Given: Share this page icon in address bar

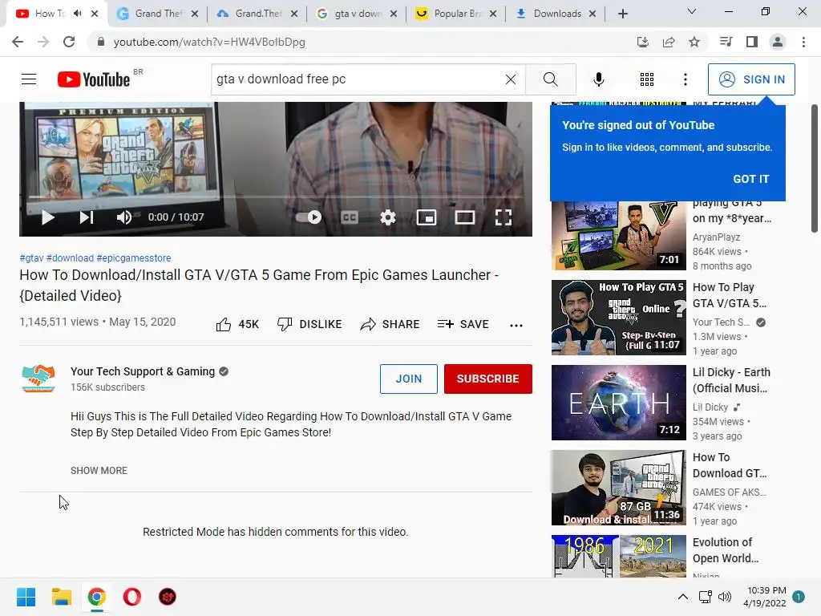Looking at the screenshot, I should (x=669, y=42).
